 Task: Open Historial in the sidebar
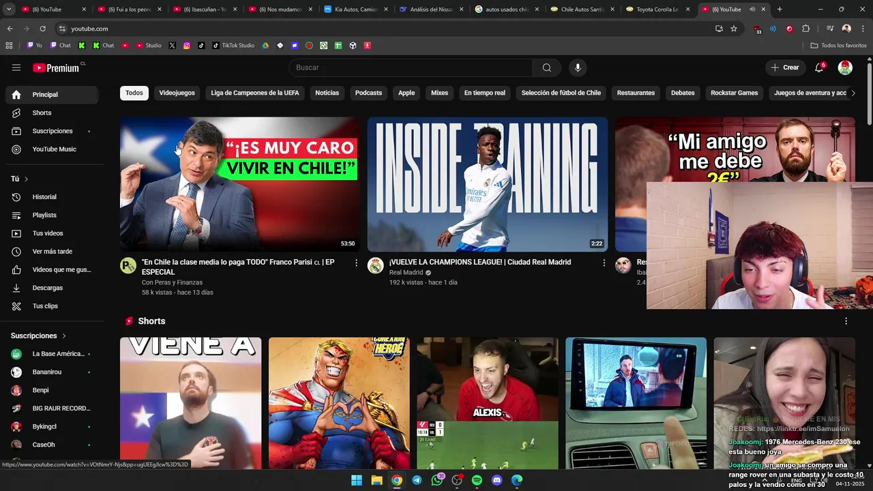click(52, 197)
